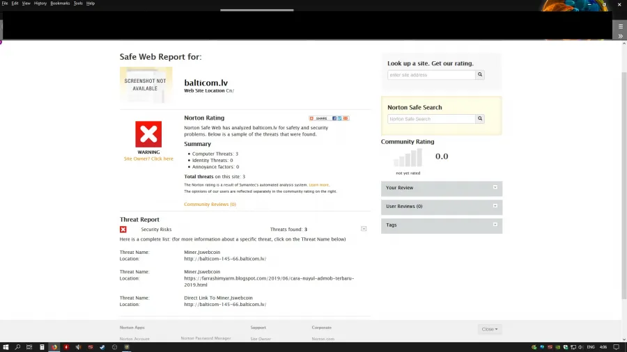Click 'Identity Threats: 0' summary item
This screenshot has height=352, width=627.
coord(212,161)
